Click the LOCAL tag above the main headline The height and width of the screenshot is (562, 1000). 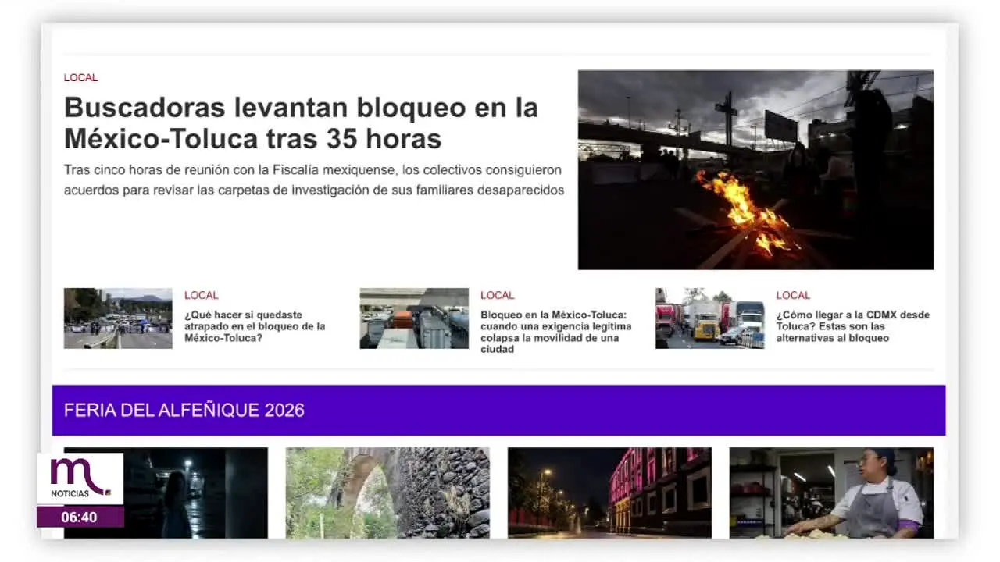[x=80, y=77]
